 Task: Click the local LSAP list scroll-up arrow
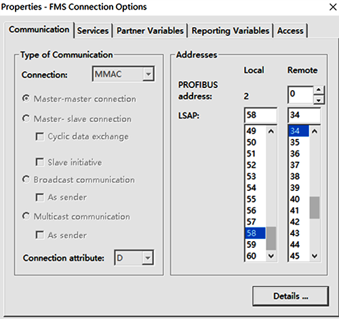(x=271, y=131)
